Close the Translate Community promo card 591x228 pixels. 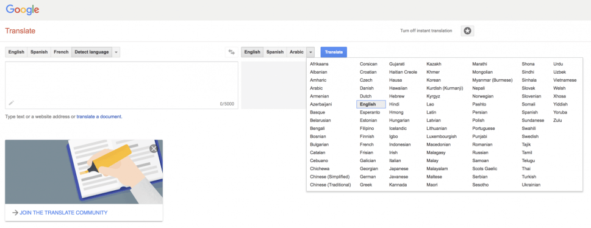click(154, 149)
